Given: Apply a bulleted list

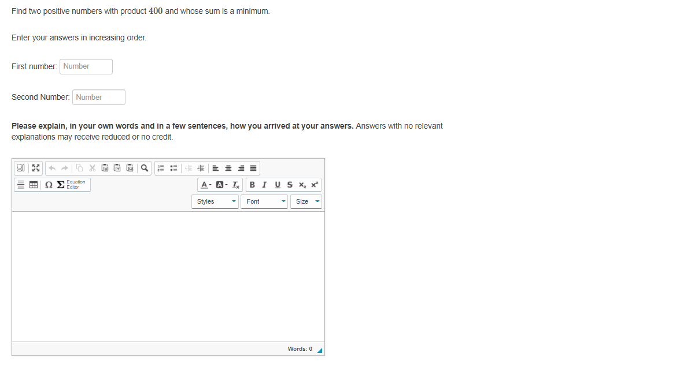Looking at the screenshot, I should point(173,168).
